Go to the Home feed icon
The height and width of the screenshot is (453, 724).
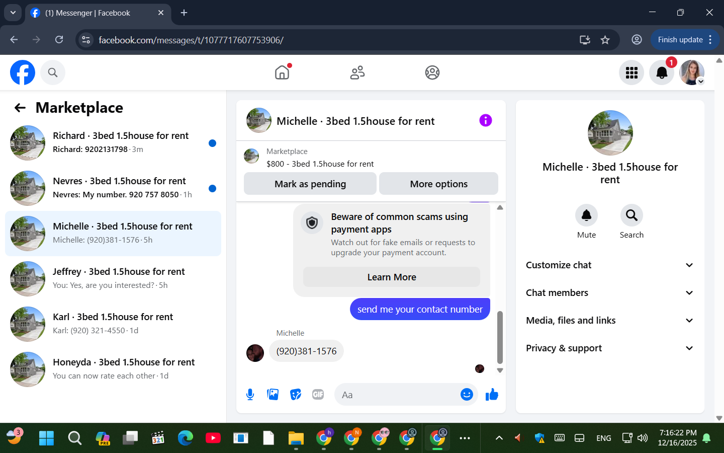point(282,72)
